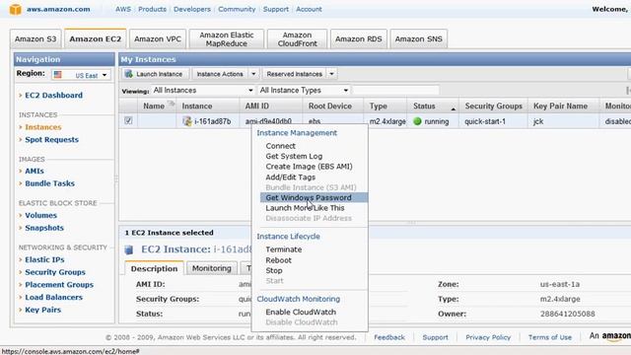Image resolution: width=631 pixels, height=355 pixels.
Task: Go to AMIs in navigation
Action: (35, 171)
